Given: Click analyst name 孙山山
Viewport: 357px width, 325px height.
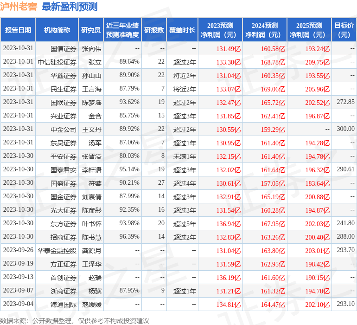Looking at the screenshot, I should (91, 76).
